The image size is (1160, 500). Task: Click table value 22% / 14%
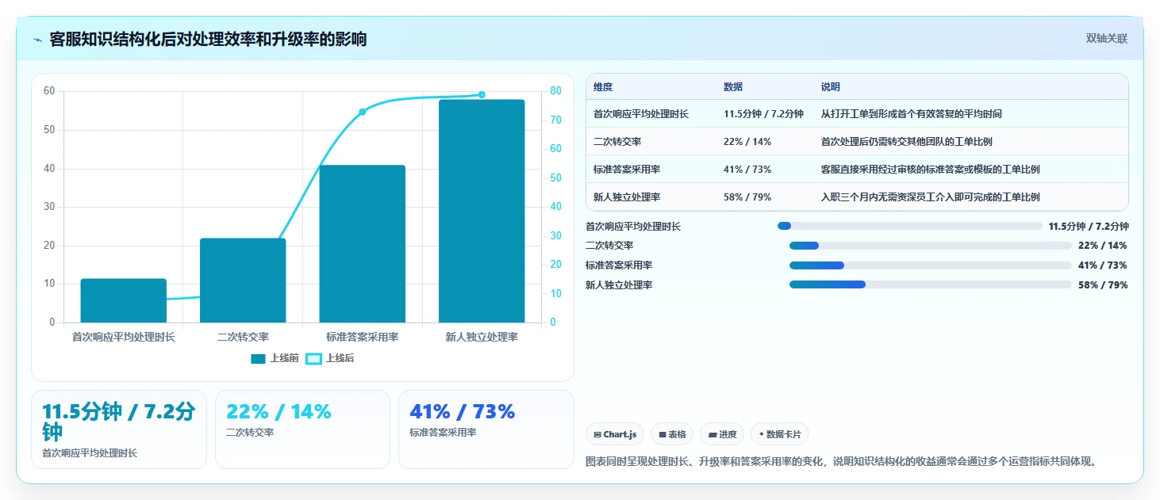pyautogui.click(x=747, y=142)
